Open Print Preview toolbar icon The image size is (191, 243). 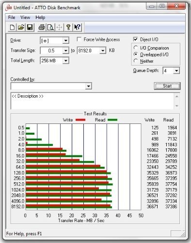coord(50,27)
